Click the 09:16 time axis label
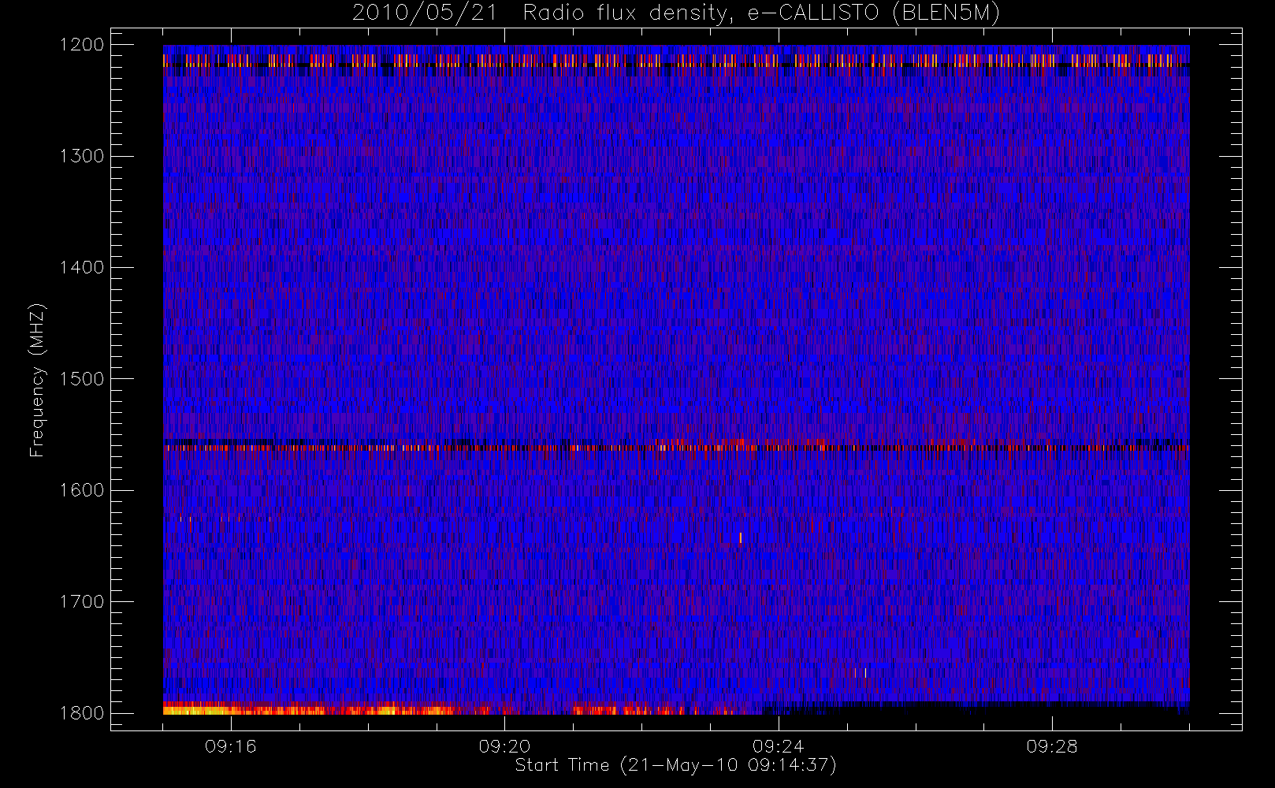1275x788 pixels. coord(231,746)
